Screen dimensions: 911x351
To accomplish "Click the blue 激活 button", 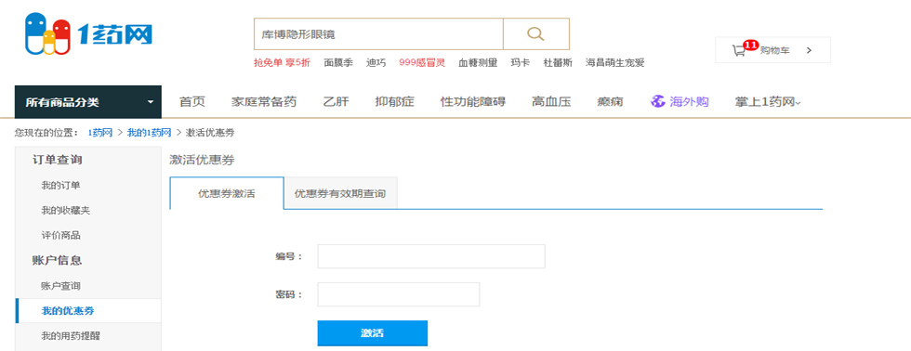I will (373, 333).
